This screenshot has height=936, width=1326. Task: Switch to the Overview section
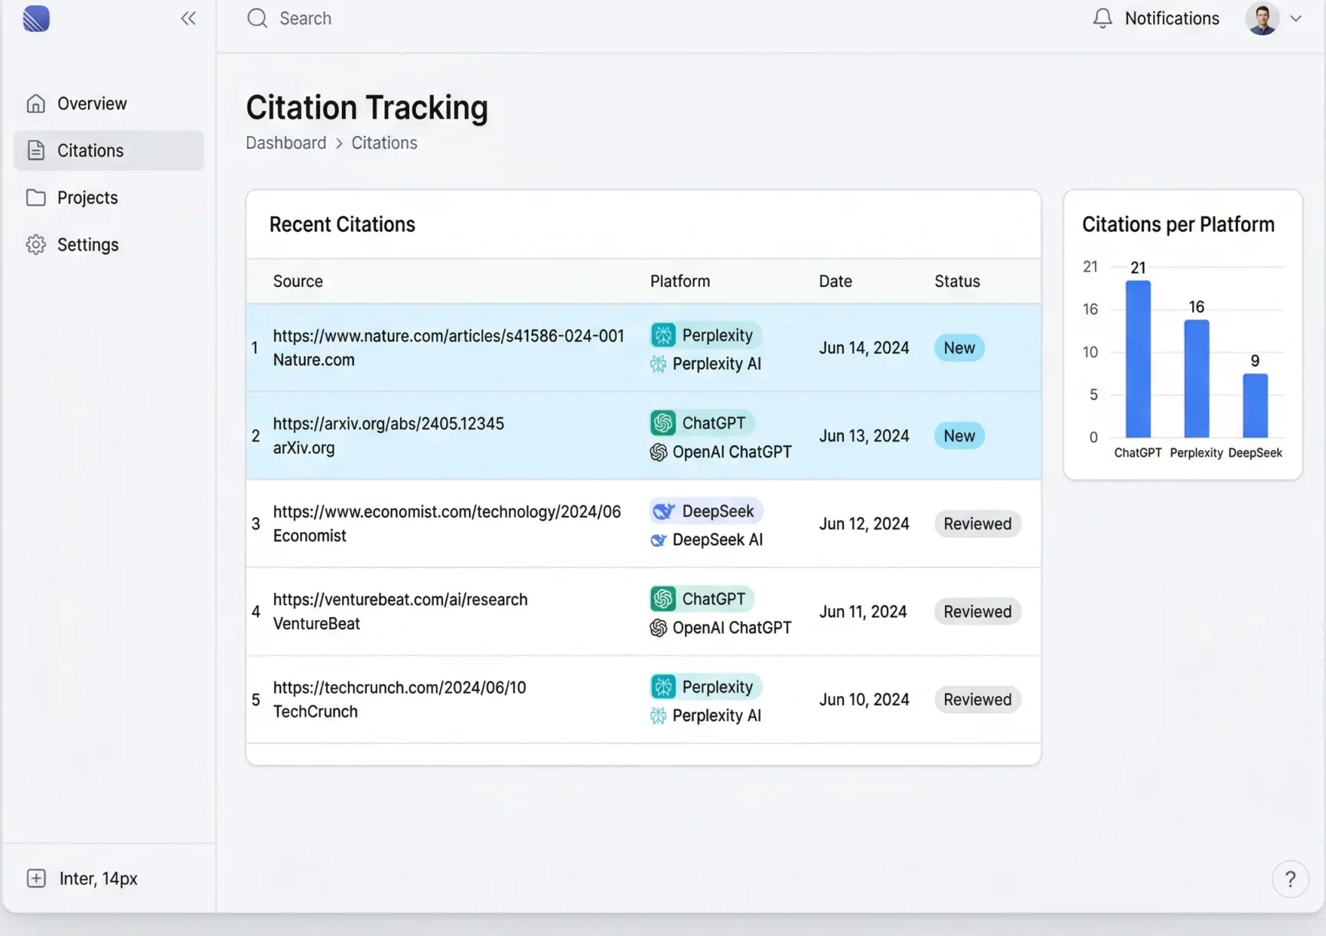tap(91, 103)
